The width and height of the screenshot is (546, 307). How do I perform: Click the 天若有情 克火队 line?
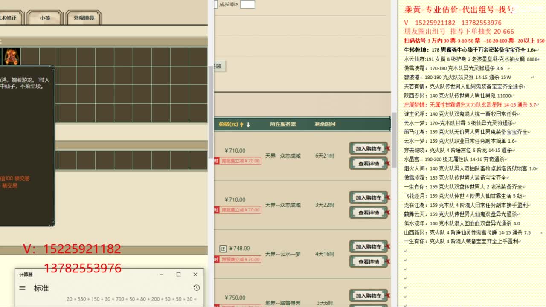[x=464, y=87]
